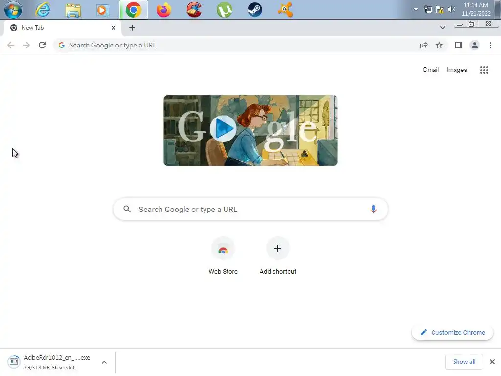Image resolution: width=501 pixels, height=376 pixels.
Task: Open the Windows Start menu orb
Action: (x=13, y=10)
